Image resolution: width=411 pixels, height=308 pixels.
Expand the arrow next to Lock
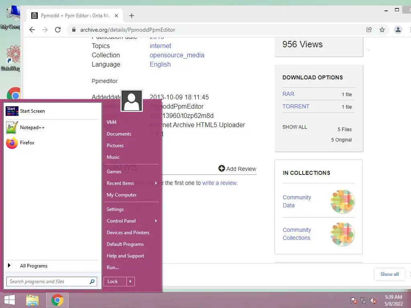(x=130, y=282)
